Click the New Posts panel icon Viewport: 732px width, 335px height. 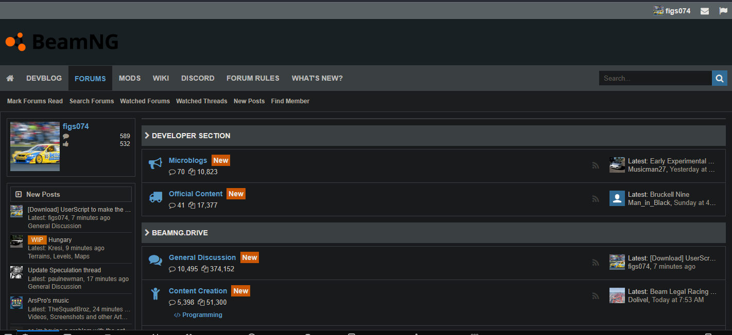(19, 194)
